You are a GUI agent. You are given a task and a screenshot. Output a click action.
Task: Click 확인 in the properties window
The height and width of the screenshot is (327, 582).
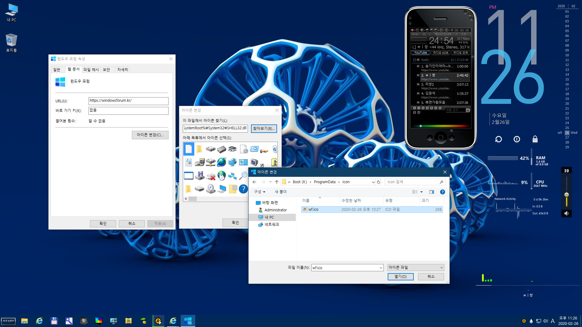tap(103, 224)
